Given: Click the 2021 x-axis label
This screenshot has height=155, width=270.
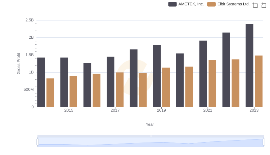Looking at the screenshot, I should [x=208, y=110].
